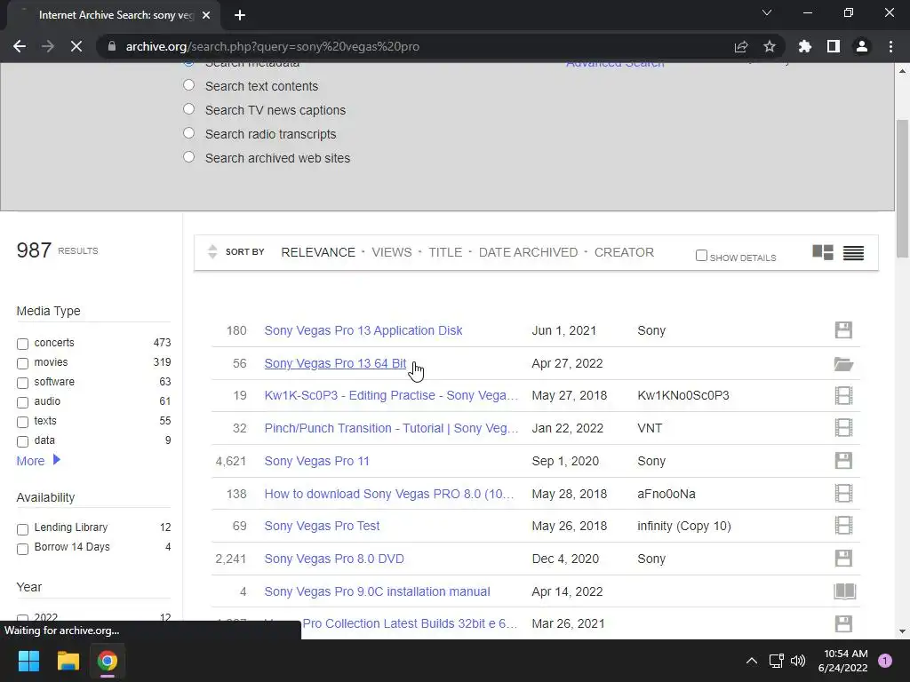Select Search radio transcripts radio
Screen dimensions: 910x682
pos(188,133)
